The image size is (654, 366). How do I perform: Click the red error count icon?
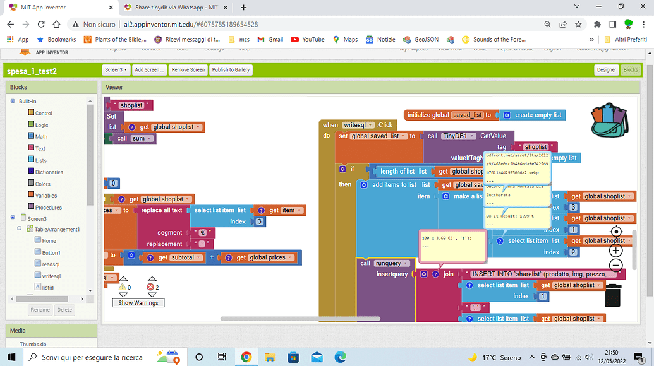[150, 288]
